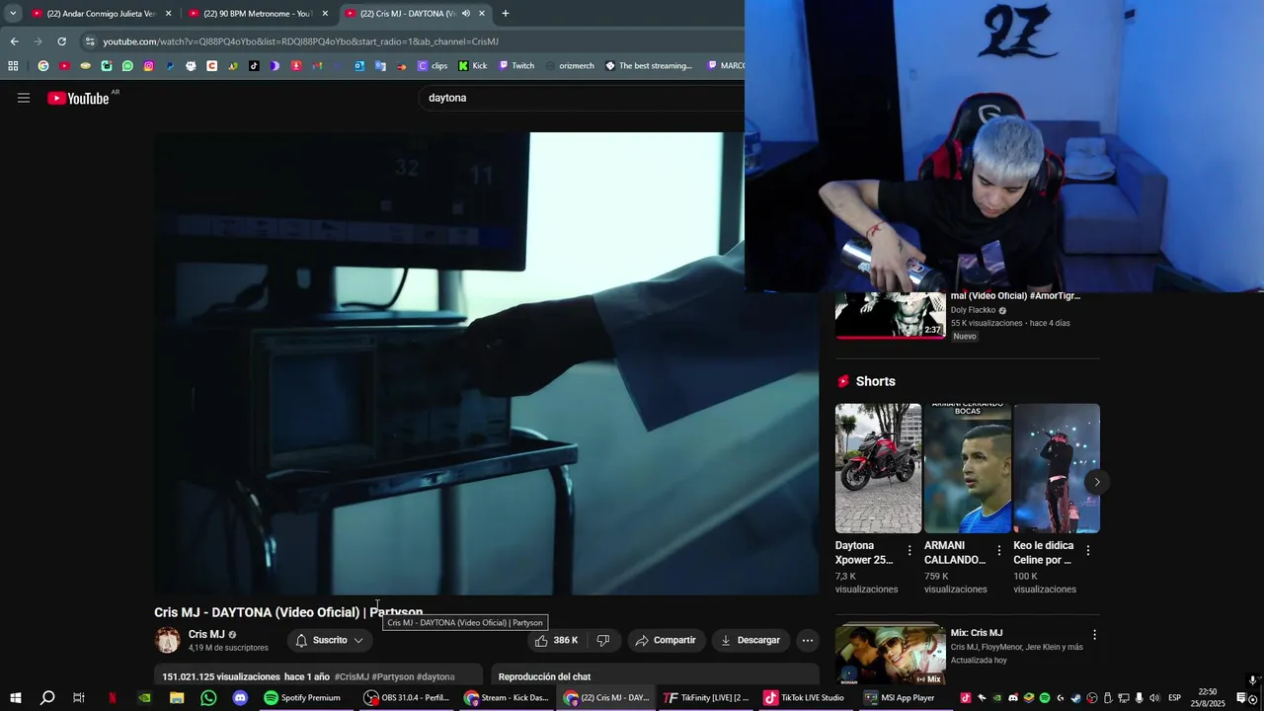Open the TikTok bookmark icon
Image resolution: width=1264 pixels, height=711 pixels.
254,66
